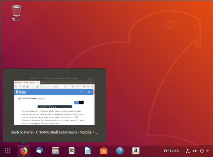Click the preview title Dash to Panel - GNOME Shell Extensions
The image size is (213, 157).
[x=54, y=132]
